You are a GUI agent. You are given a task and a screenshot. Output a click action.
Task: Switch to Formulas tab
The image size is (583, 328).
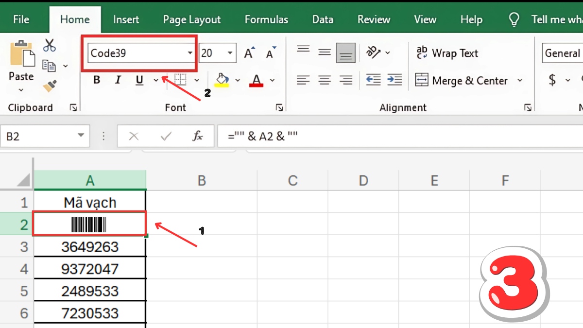click(266, 19)
